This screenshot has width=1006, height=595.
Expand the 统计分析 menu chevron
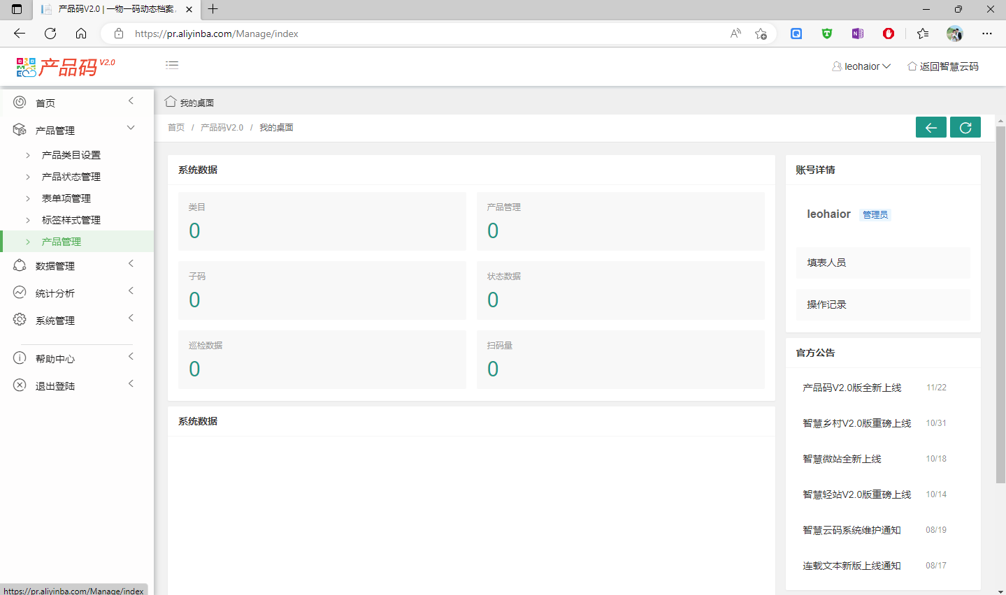click(131, 291)
